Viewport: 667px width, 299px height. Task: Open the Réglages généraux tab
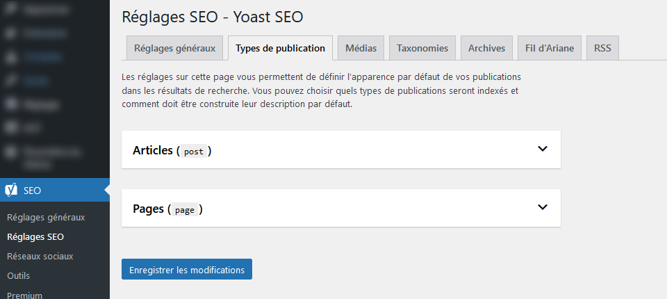[x=174, y=49]
